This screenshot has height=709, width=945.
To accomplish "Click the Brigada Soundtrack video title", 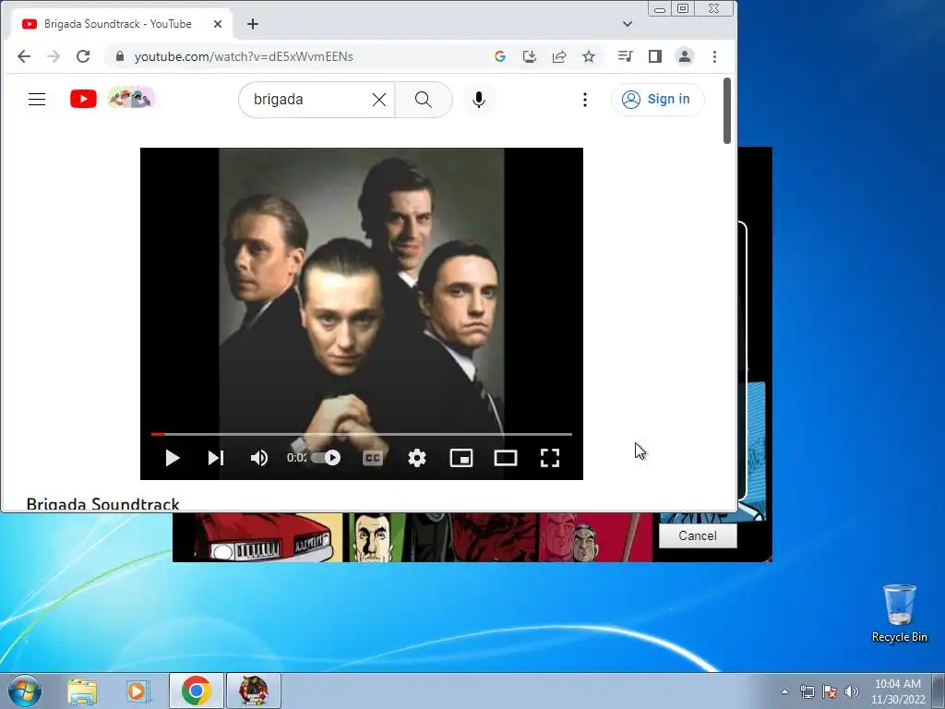I will [103, 503].
